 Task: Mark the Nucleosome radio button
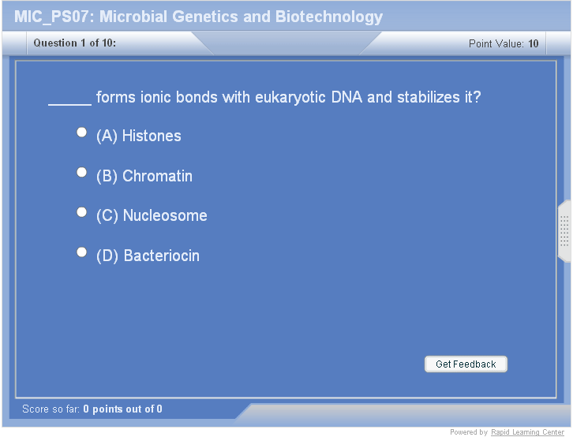[x=81, y=212]
